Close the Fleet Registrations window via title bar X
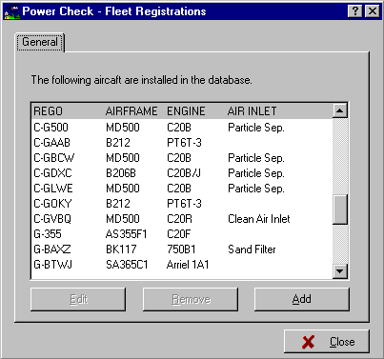This screenshot has width=384, height=359. pyautogui.click(x=372, y=11)
